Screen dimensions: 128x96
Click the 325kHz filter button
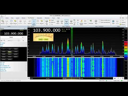pos(4,59)
